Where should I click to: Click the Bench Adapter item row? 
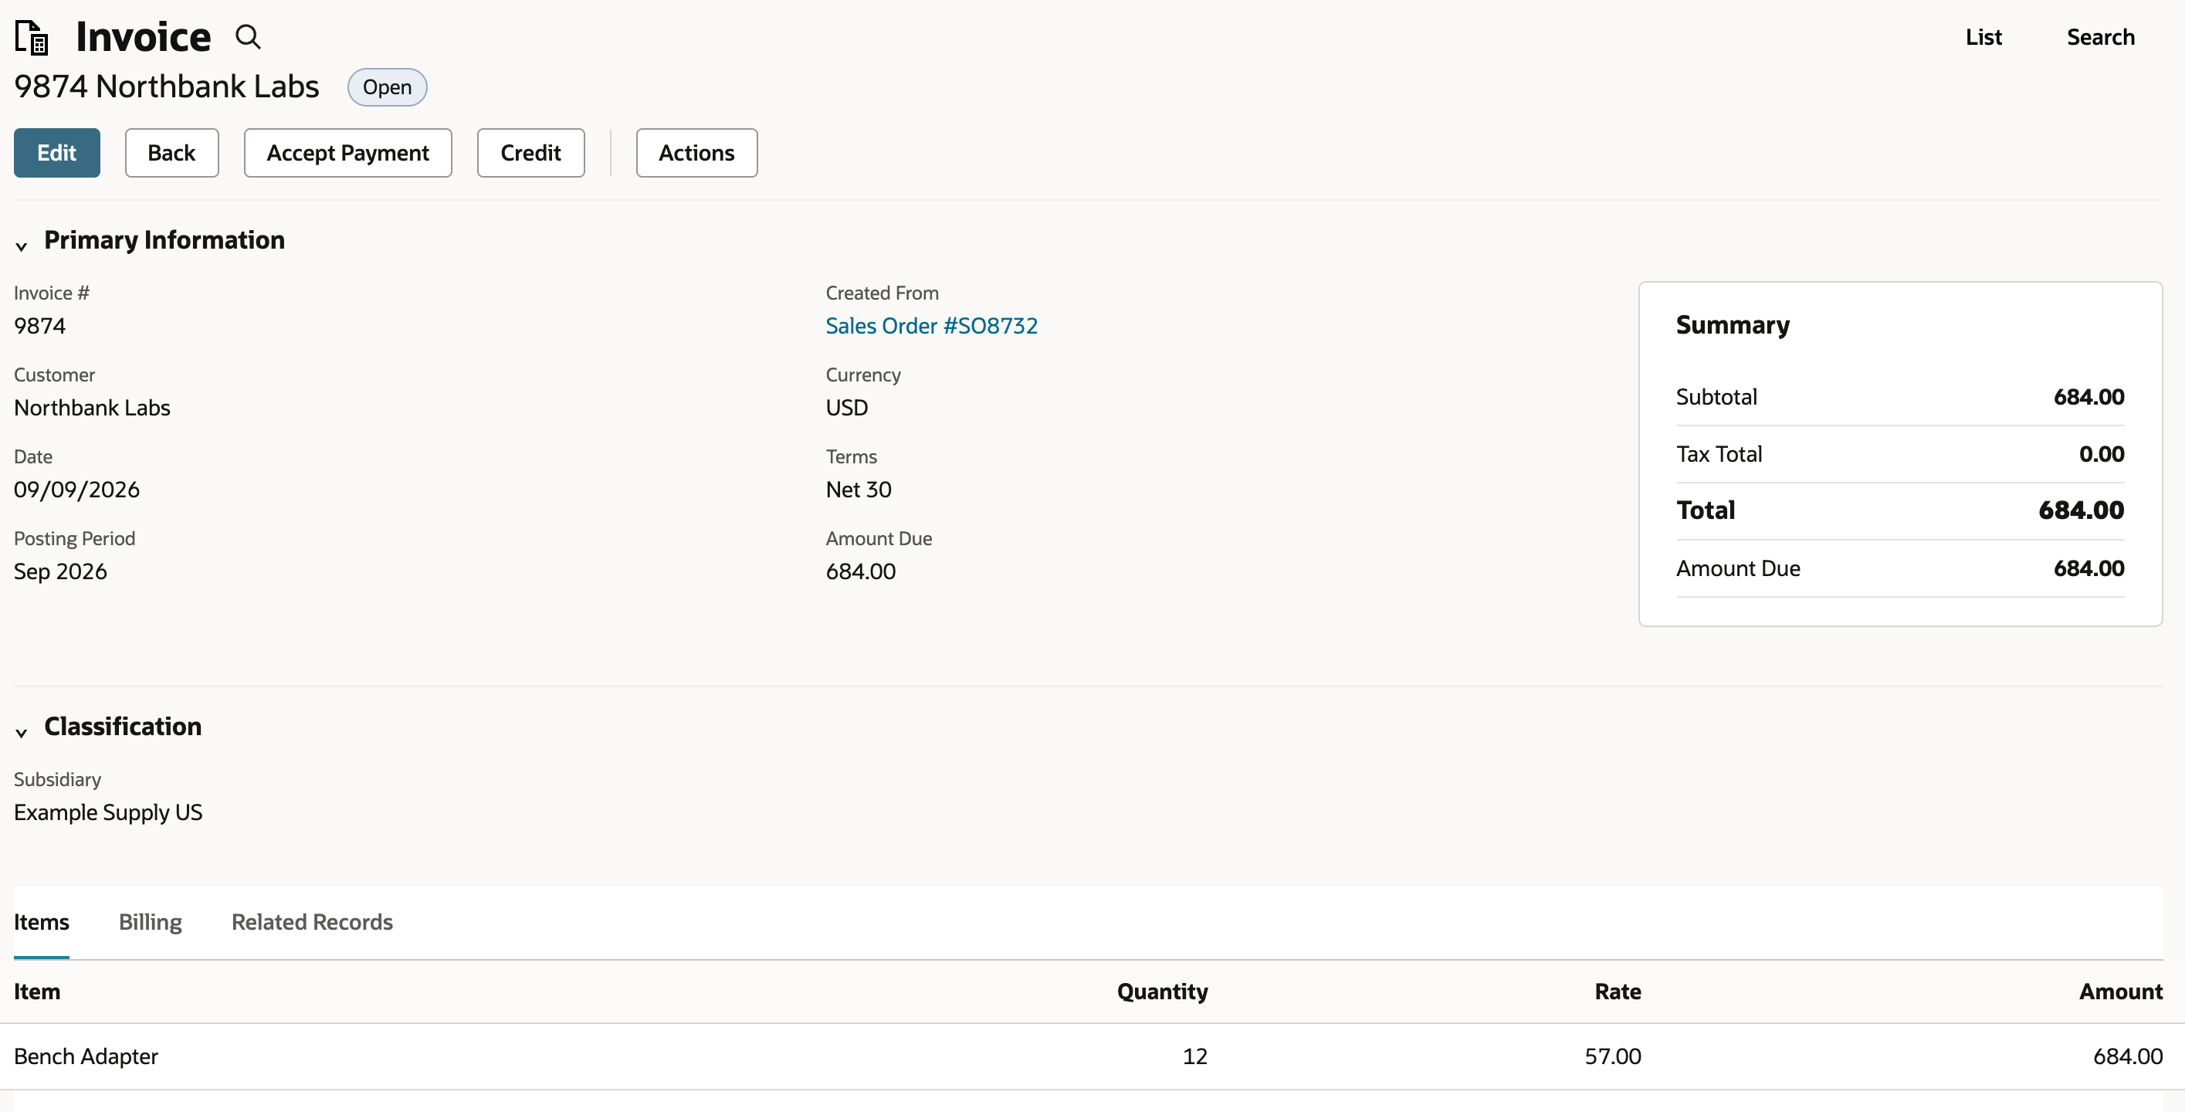[x=1092, y=1056]
